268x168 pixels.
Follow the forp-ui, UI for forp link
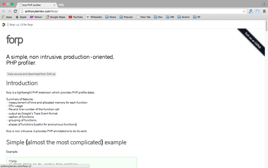21,25
